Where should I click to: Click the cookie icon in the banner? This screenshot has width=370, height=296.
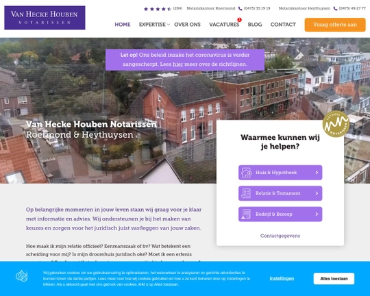coord(22,276)
